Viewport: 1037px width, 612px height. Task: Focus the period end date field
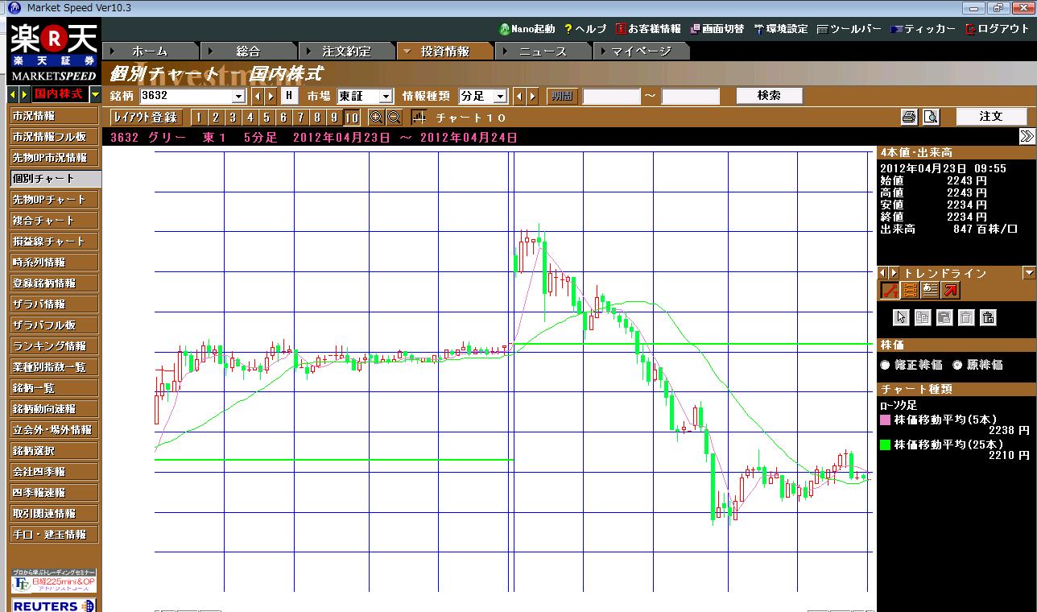pyautogui.click(x=690, y=96)
